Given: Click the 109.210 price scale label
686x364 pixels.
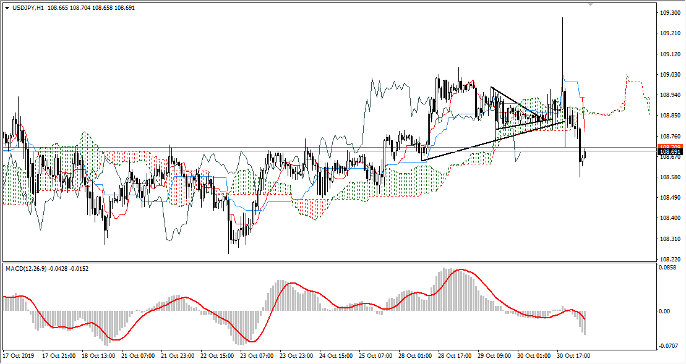Looking at the screenshot, I should click(x=669, y=33).
